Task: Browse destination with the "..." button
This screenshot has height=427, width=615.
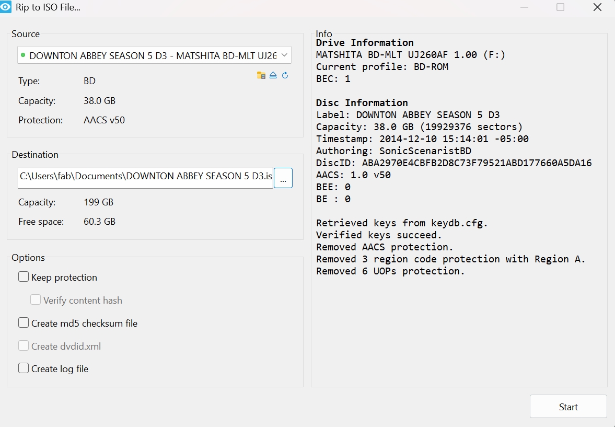Action: click(x=283, y=178)
